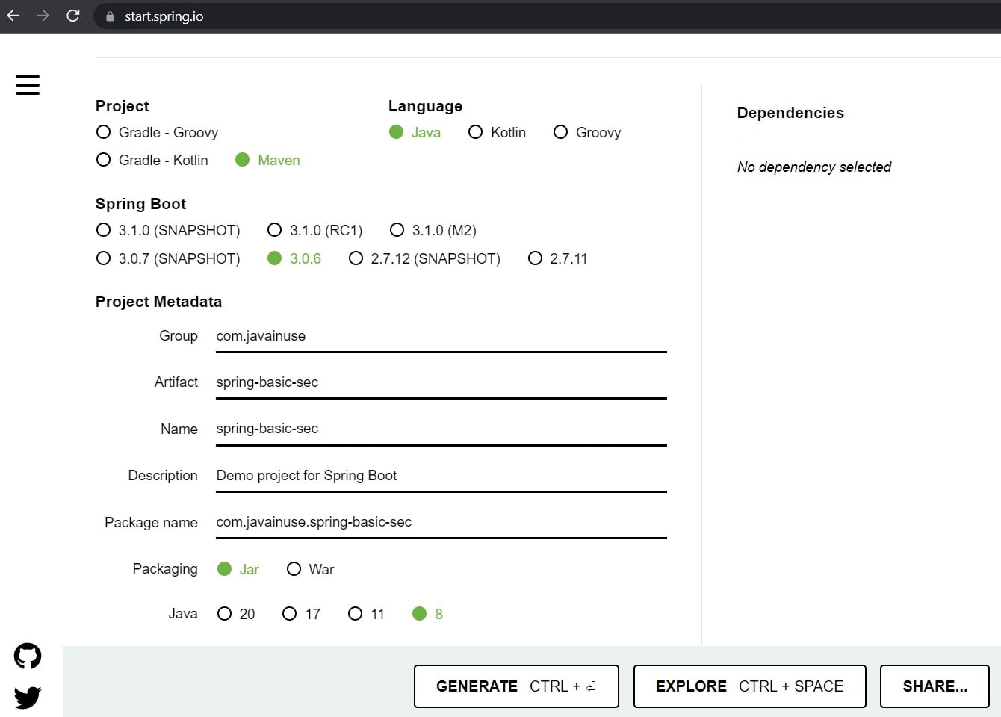Set packaging to War
This screenshot has width=1001, height=717.
pos(310,569)
